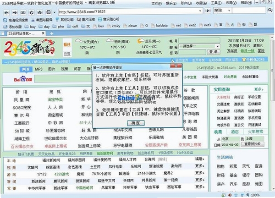275x198 pixels.
Task: Expand 更多» beside 实用查询
Action: tap(259, 89)
